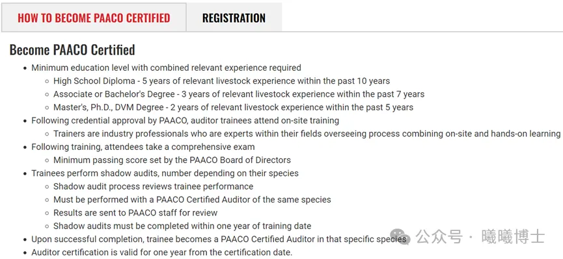This screenshot has width=563, height=259.
Task: Select the High School Diploma requirement line
Action: [x=221, y=81]
